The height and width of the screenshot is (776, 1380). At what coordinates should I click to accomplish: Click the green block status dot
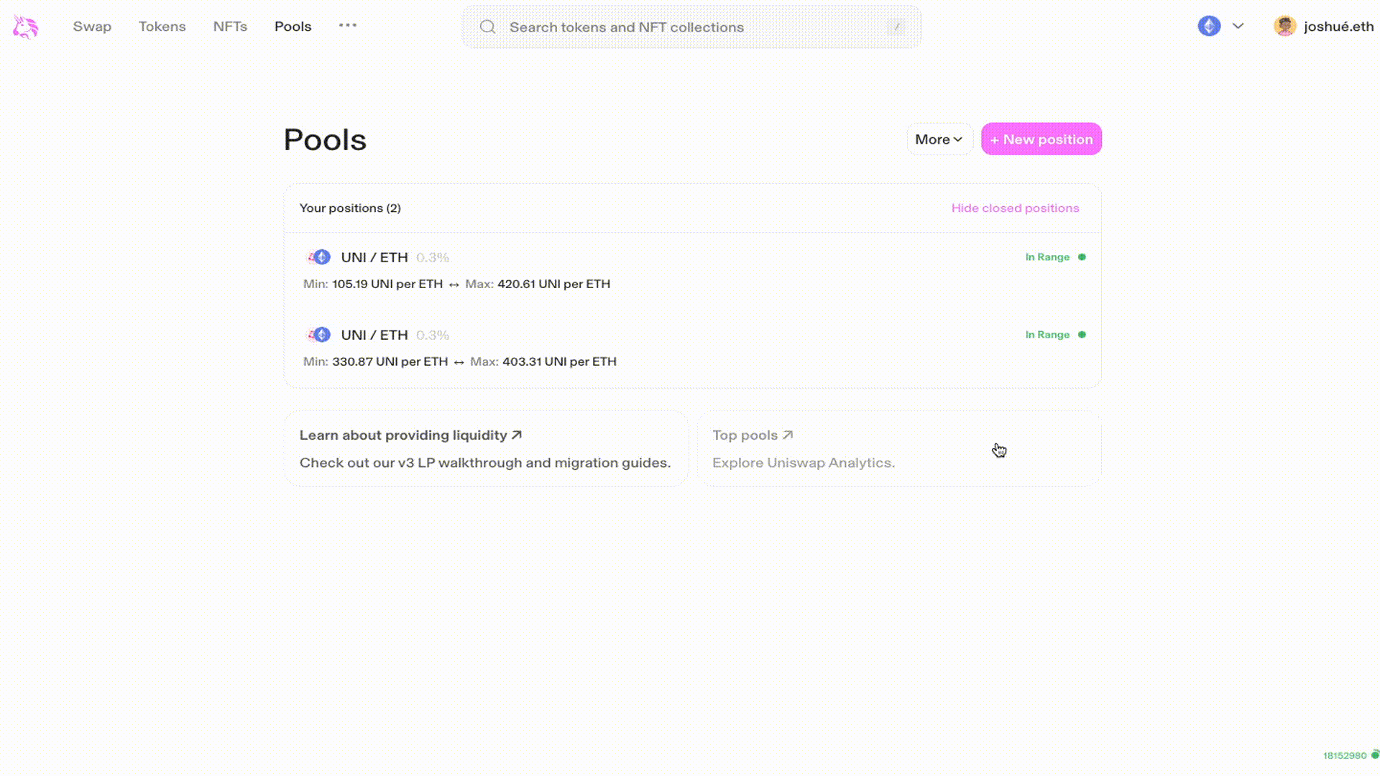[x=1375, y=755]
